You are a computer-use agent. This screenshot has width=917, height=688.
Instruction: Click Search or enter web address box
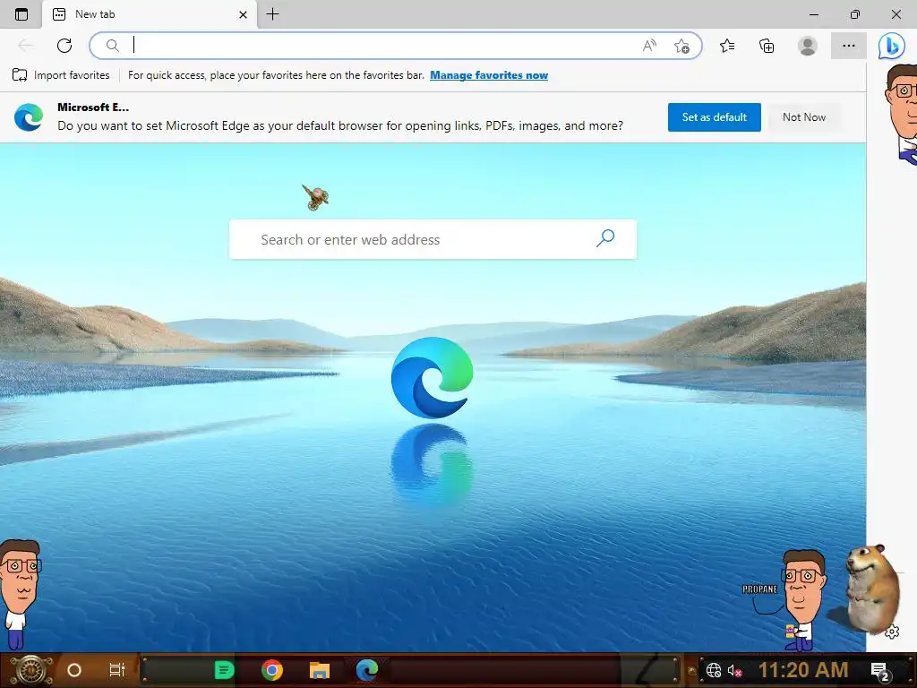coord(433,239)
